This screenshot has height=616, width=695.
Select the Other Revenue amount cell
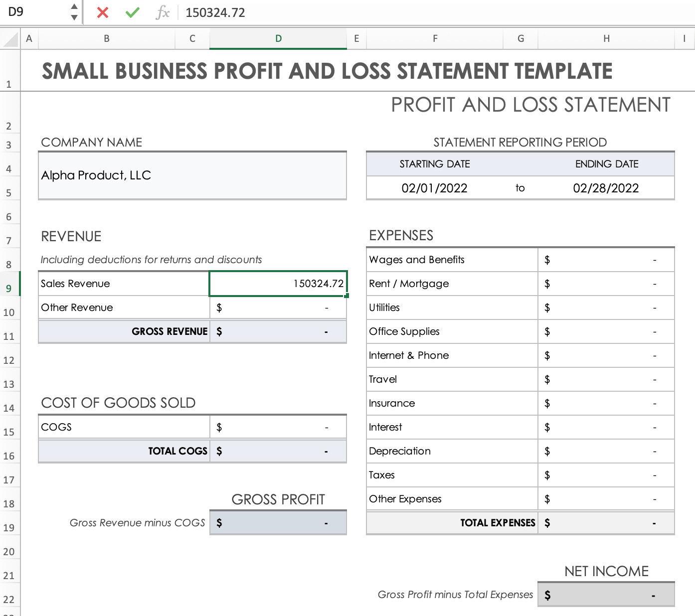[278, 308]
